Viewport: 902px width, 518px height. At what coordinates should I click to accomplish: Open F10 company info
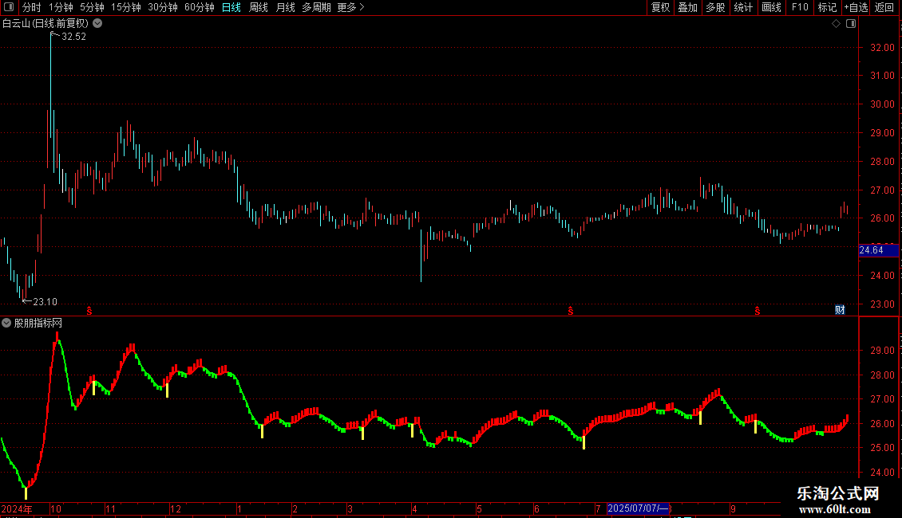click(800, 7)
